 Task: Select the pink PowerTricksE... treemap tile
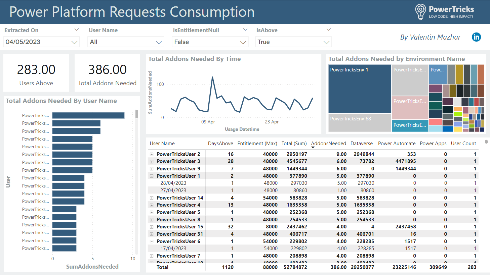coord(410,107)
